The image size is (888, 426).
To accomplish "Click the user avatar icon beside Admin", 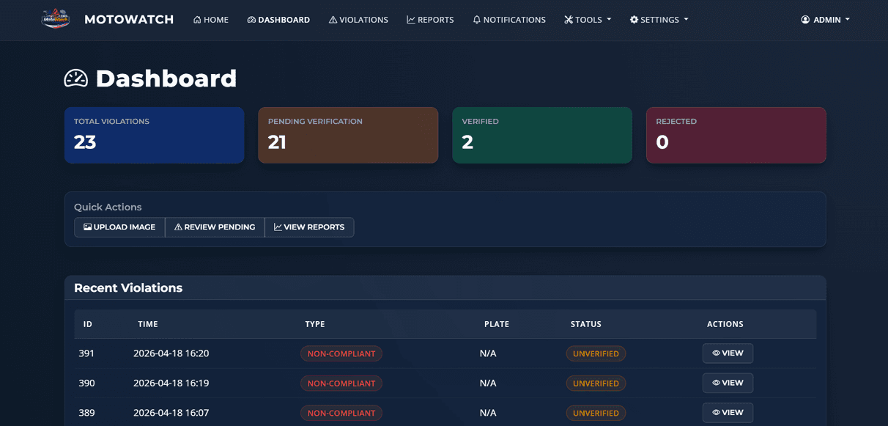I will click(805, 20).
